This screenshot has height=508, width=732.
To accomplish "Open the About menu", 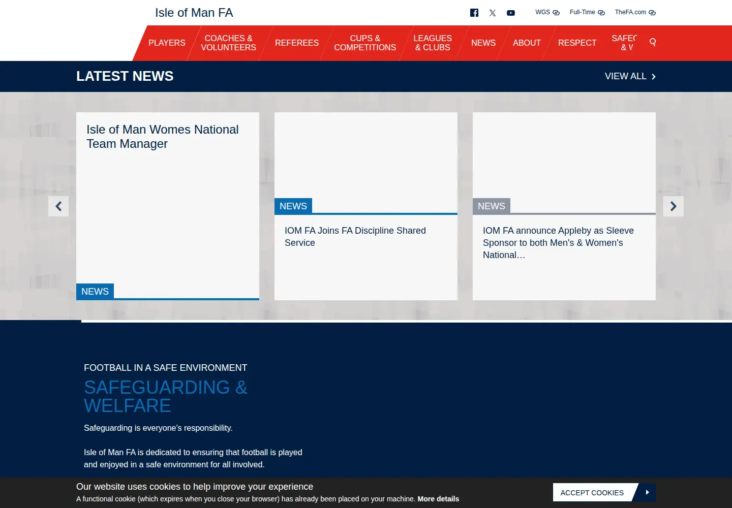I will point(527,43).
